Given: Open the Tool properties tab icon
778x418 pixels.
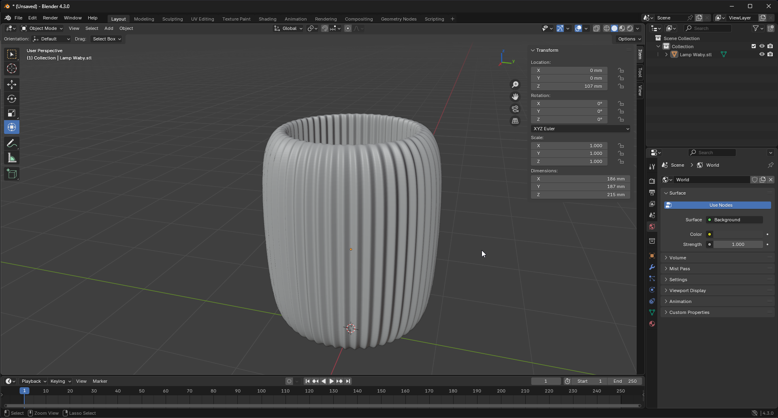Looking at the screenshot, I should point(652,167).
